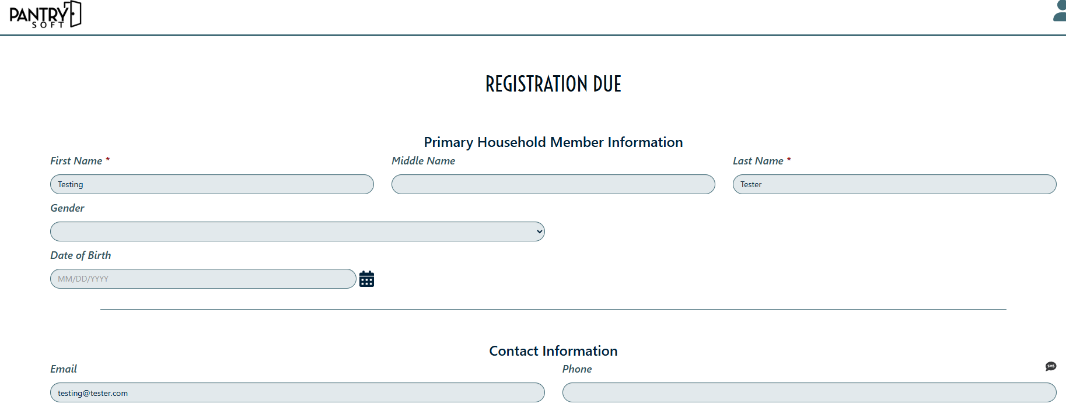The height and width of the screenshot is (407, 1066).
Task: Click the SMS speech bubble icon
Action: pyautogui.click(x=1050, y=366)
